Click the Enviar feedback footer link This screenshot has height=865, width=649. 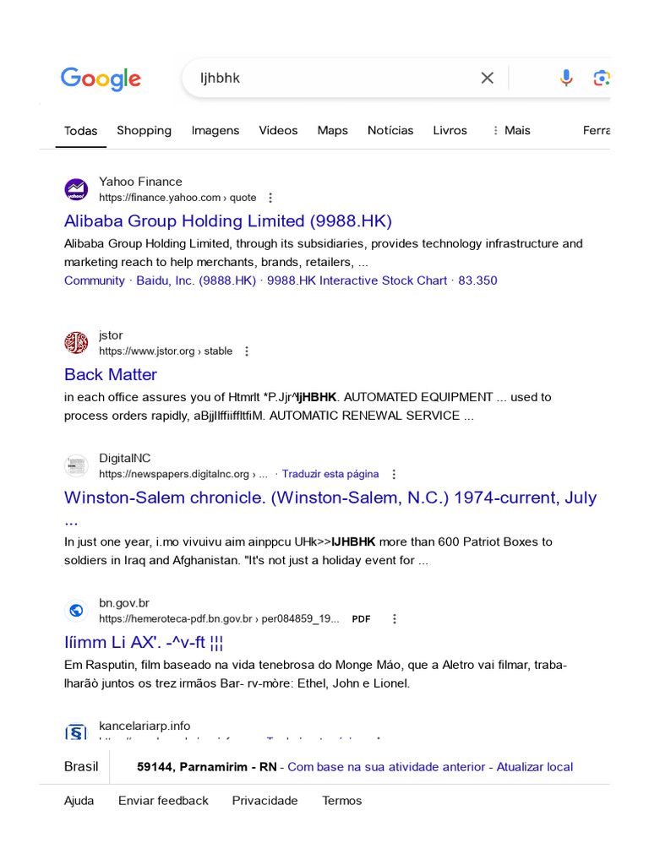[x=163, y=801]
